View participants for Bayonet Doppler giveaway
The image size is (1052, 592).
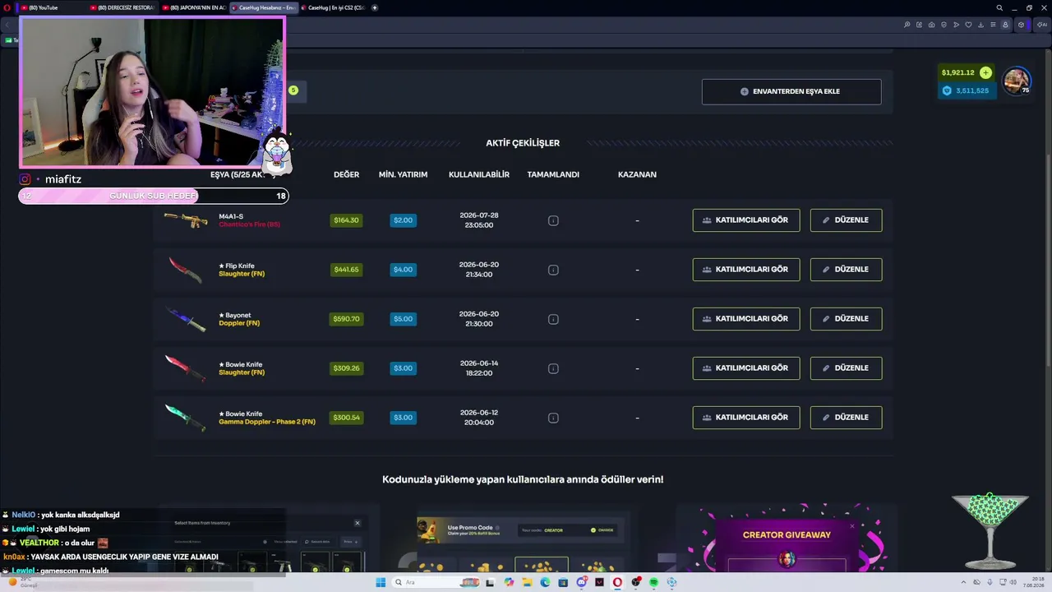(x=746, y=319)
